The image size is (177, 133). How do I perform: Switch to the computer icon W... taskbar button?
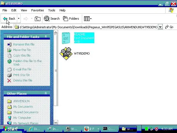pyautogui.click(x=72, y=129)
